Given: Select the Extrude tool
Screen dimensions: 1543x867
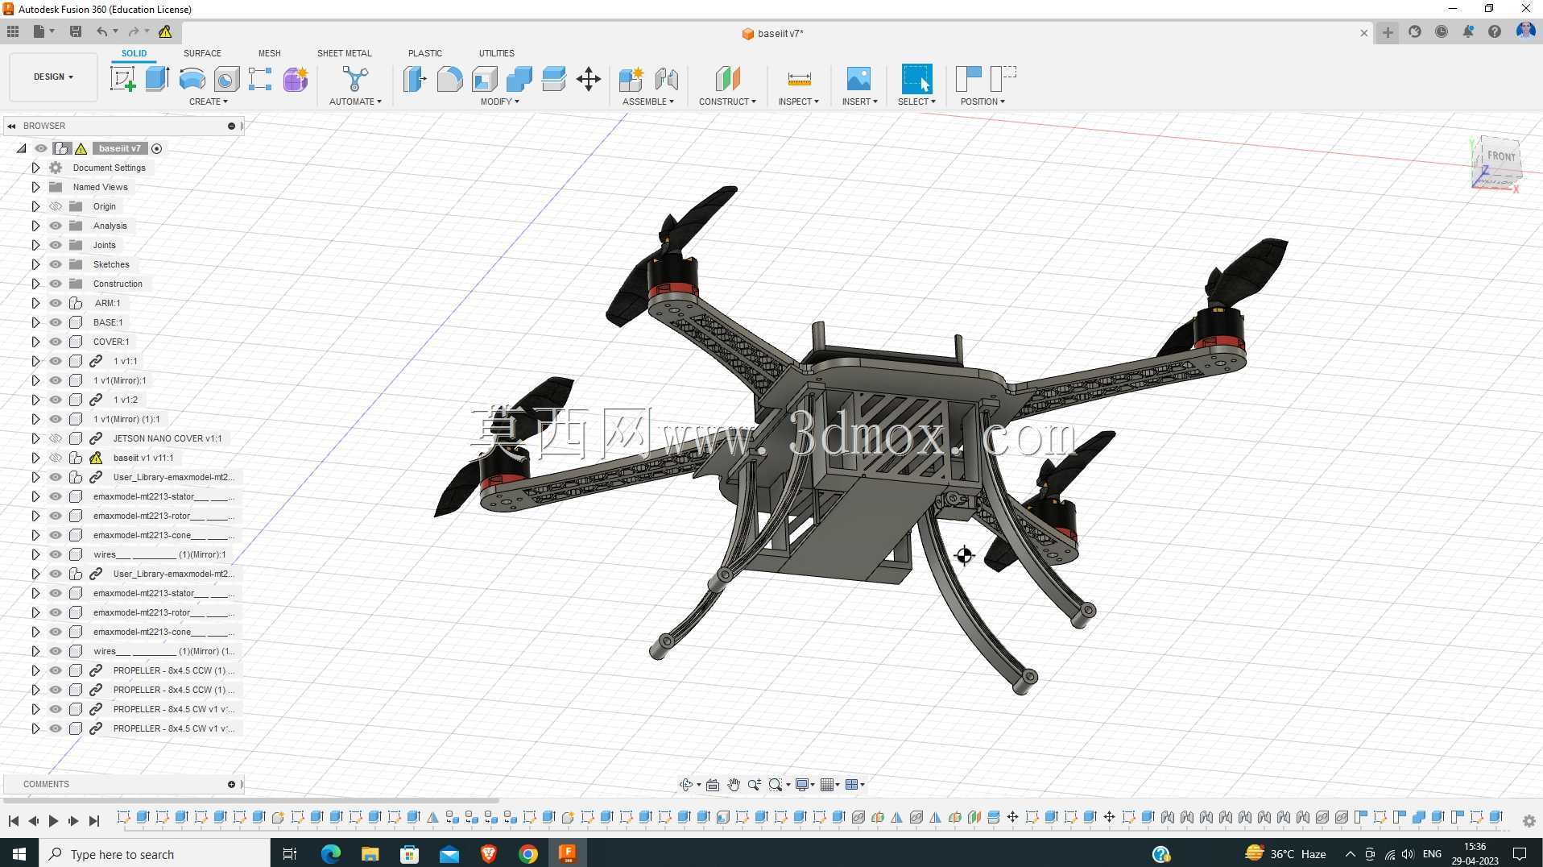Looking at the screenshot, I should pos(157,79).
